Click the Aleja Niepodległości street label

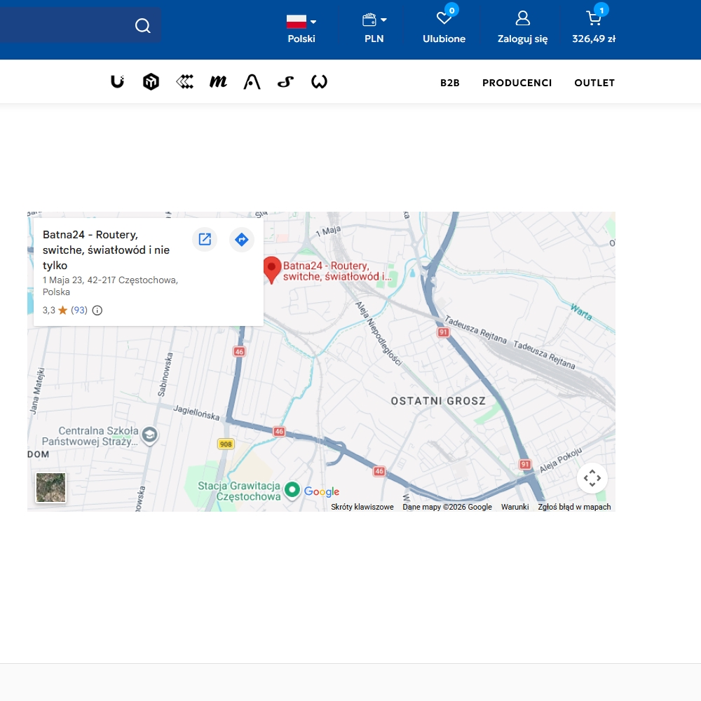pyautogui.click(x=379, y=334)
